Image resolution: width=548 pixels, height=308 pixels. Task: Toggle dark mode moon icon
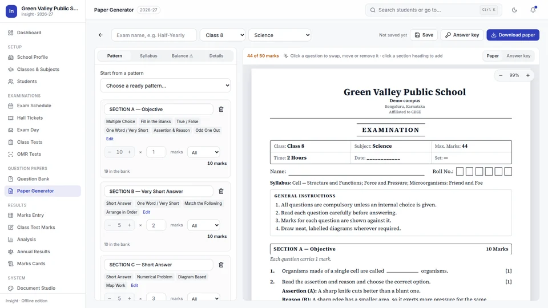point(514,10)
